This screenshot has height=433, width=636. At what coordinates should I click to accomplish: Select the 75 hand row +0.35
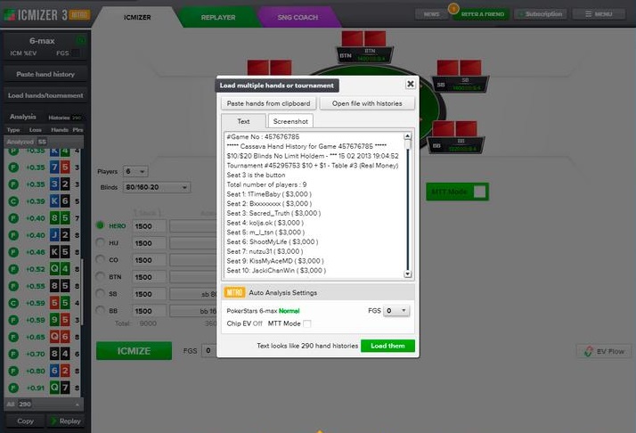point(43,167)
